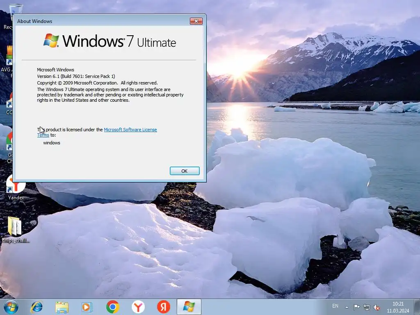
Task: Open Yandex Browser Y icon in taskbar
Action: 138,307
